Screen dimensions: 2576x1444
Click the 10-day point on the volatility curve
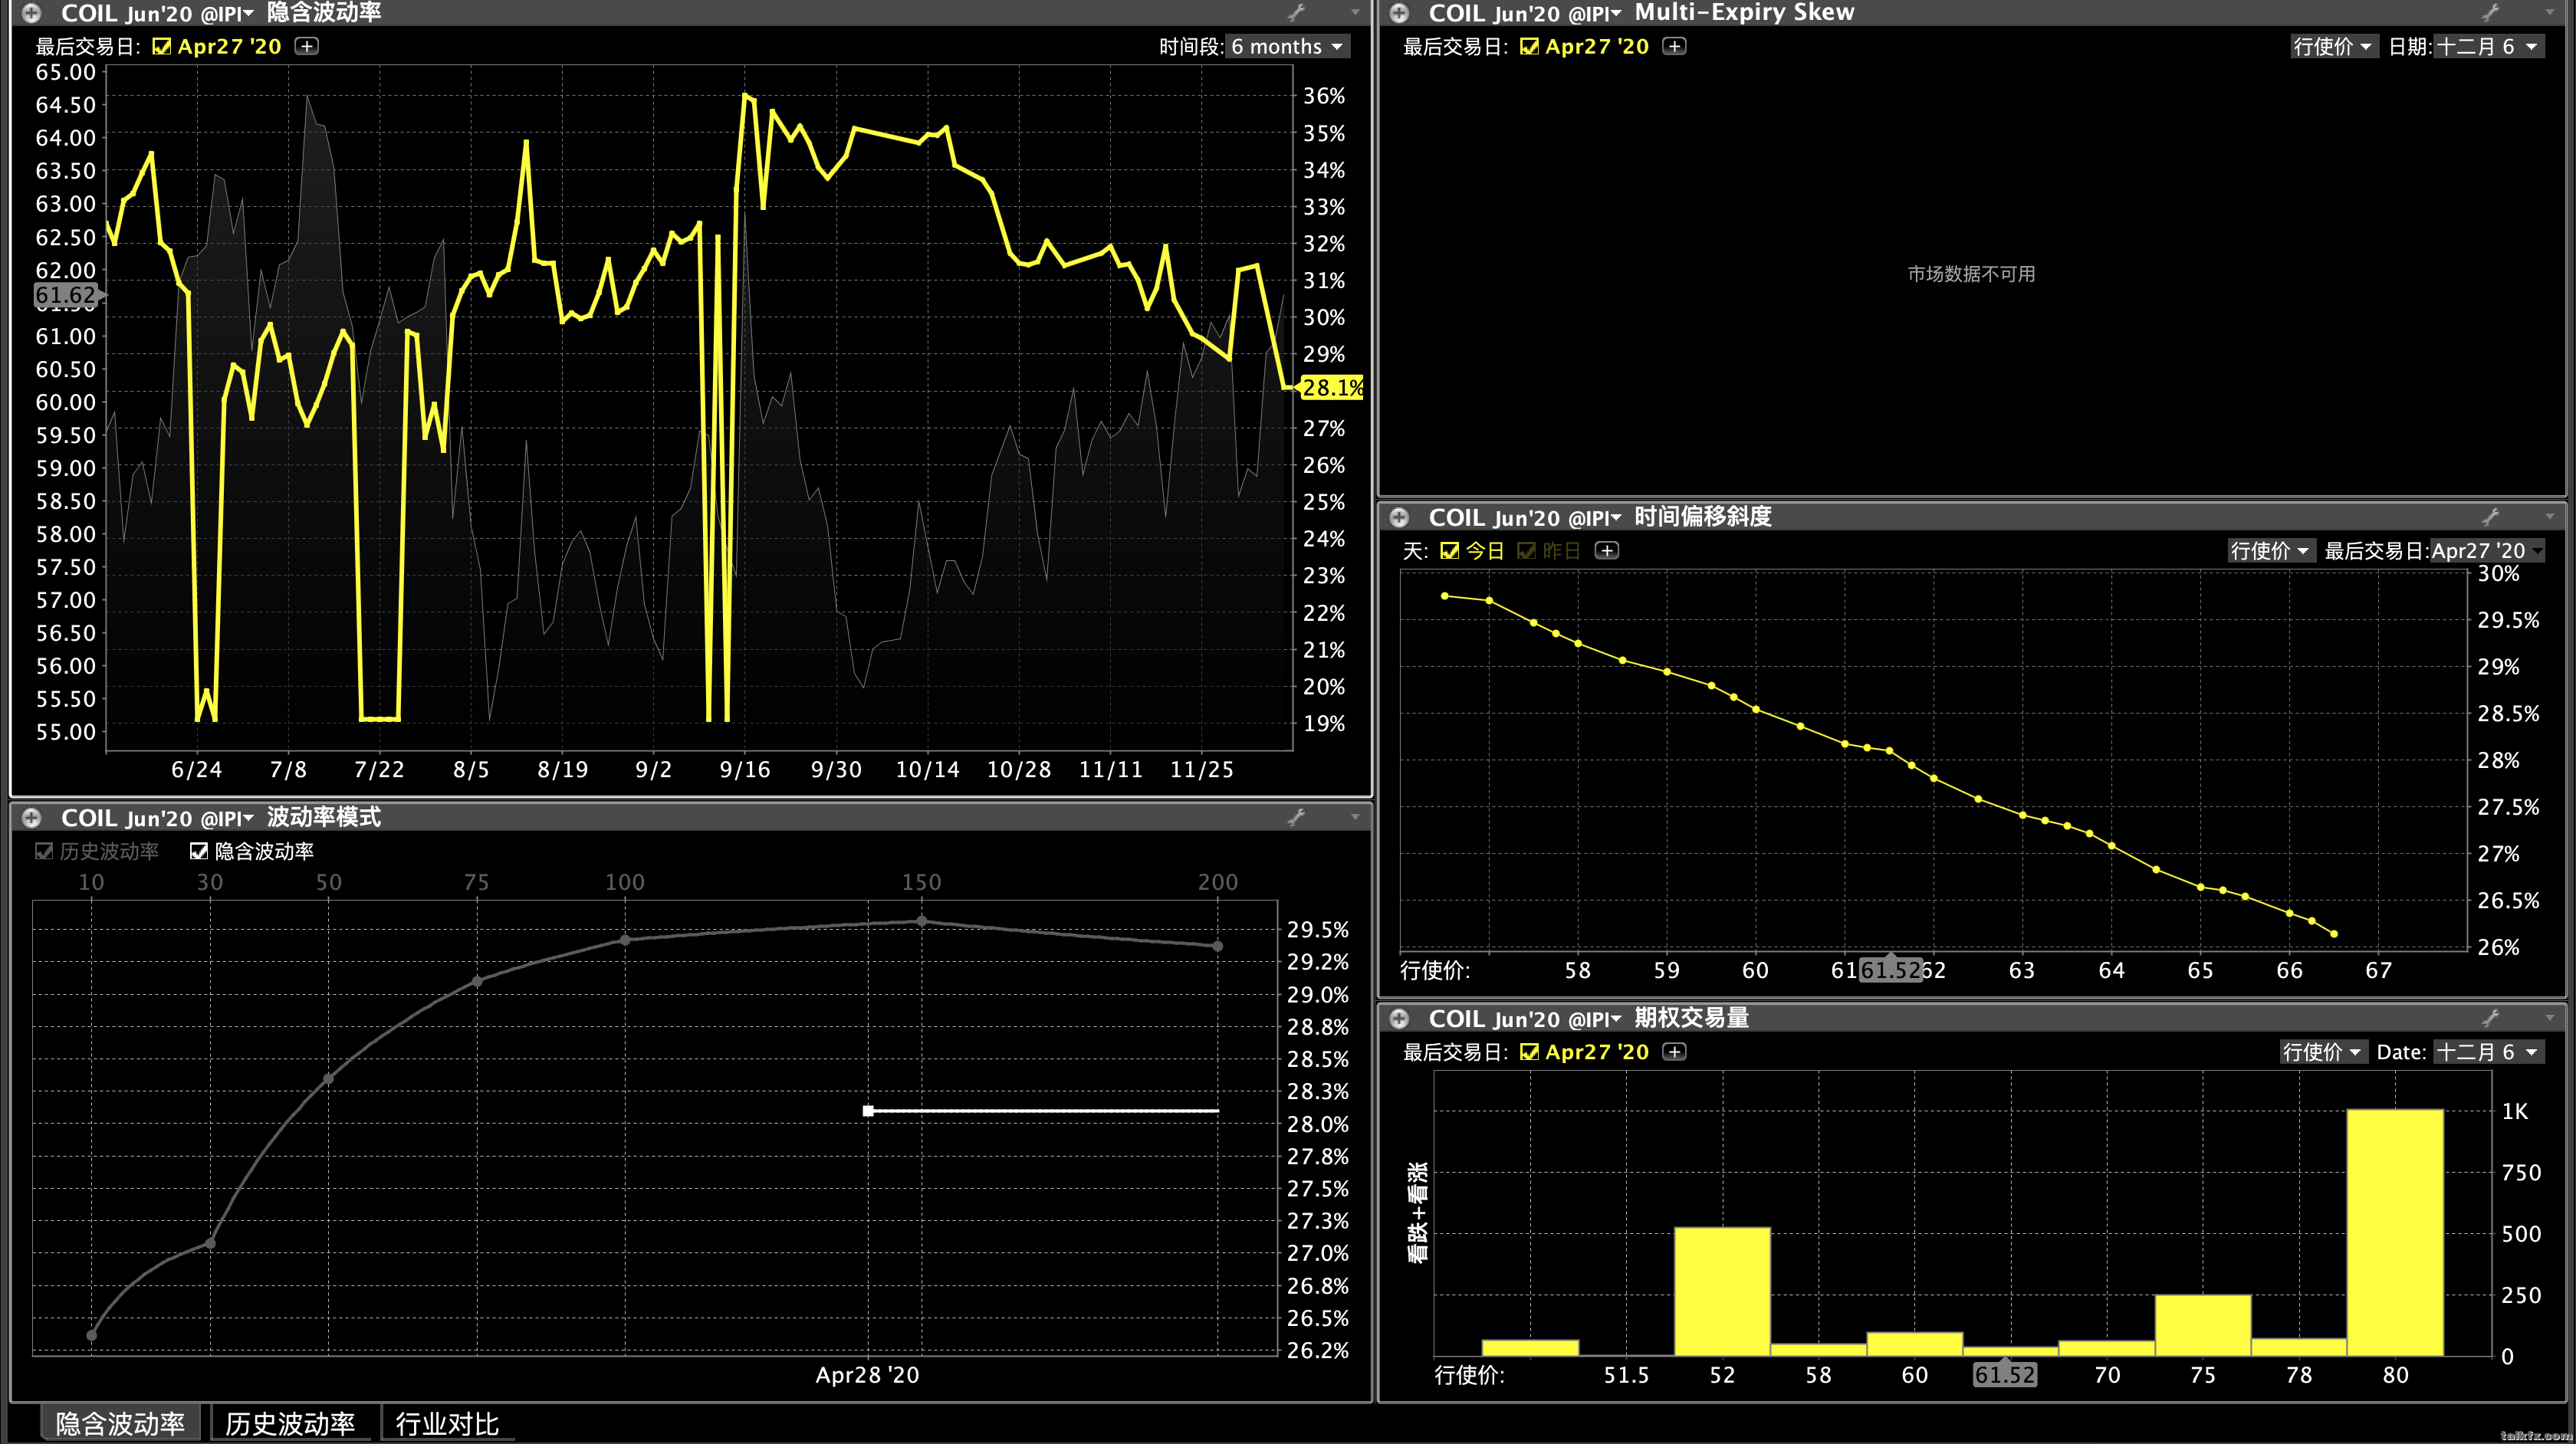click(91, 1335)
